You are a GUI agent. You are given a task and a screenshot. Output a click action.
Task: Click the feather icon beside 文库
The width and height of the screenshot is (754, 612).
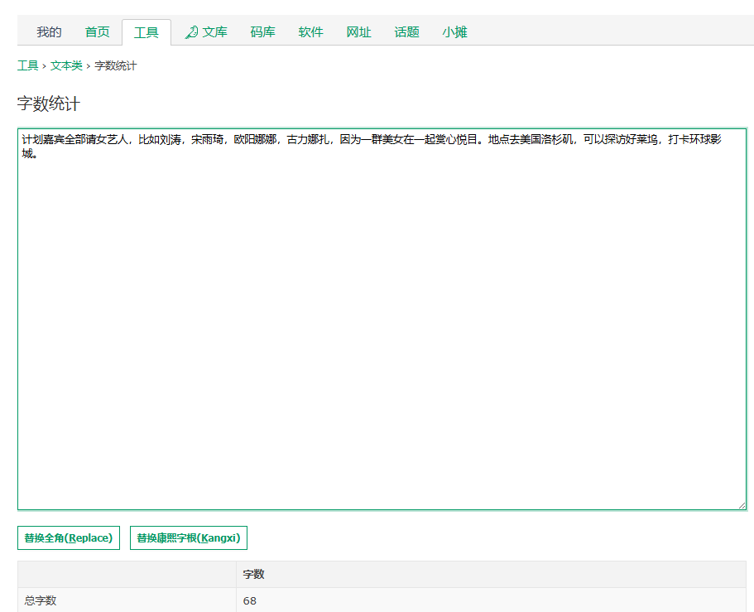(x=191, y=32)
